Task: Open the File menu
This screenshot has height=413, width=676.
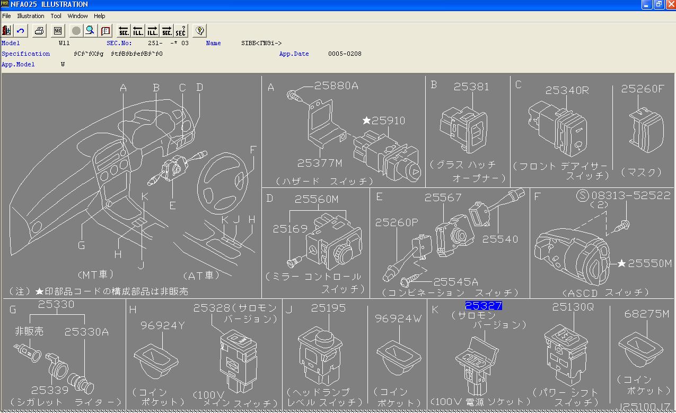Action: point(6,16)
